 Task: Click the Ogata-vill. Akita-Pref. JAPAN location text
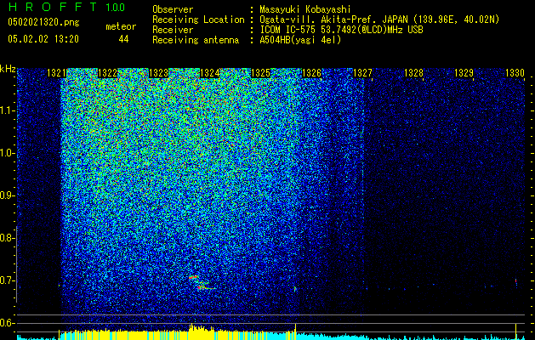[379, 20]
